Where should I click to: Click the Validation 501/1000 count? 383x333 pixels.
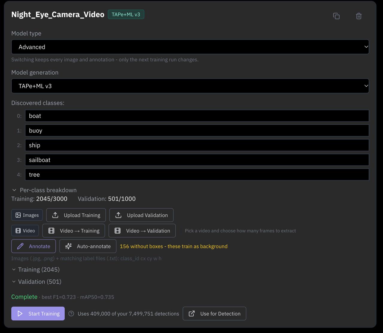tap(107, 199)
